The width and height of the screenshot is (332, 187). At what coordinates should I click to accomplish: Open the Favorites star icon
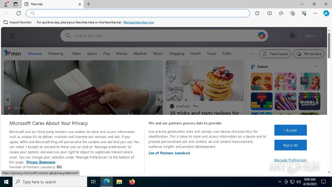tap(281, 13)
